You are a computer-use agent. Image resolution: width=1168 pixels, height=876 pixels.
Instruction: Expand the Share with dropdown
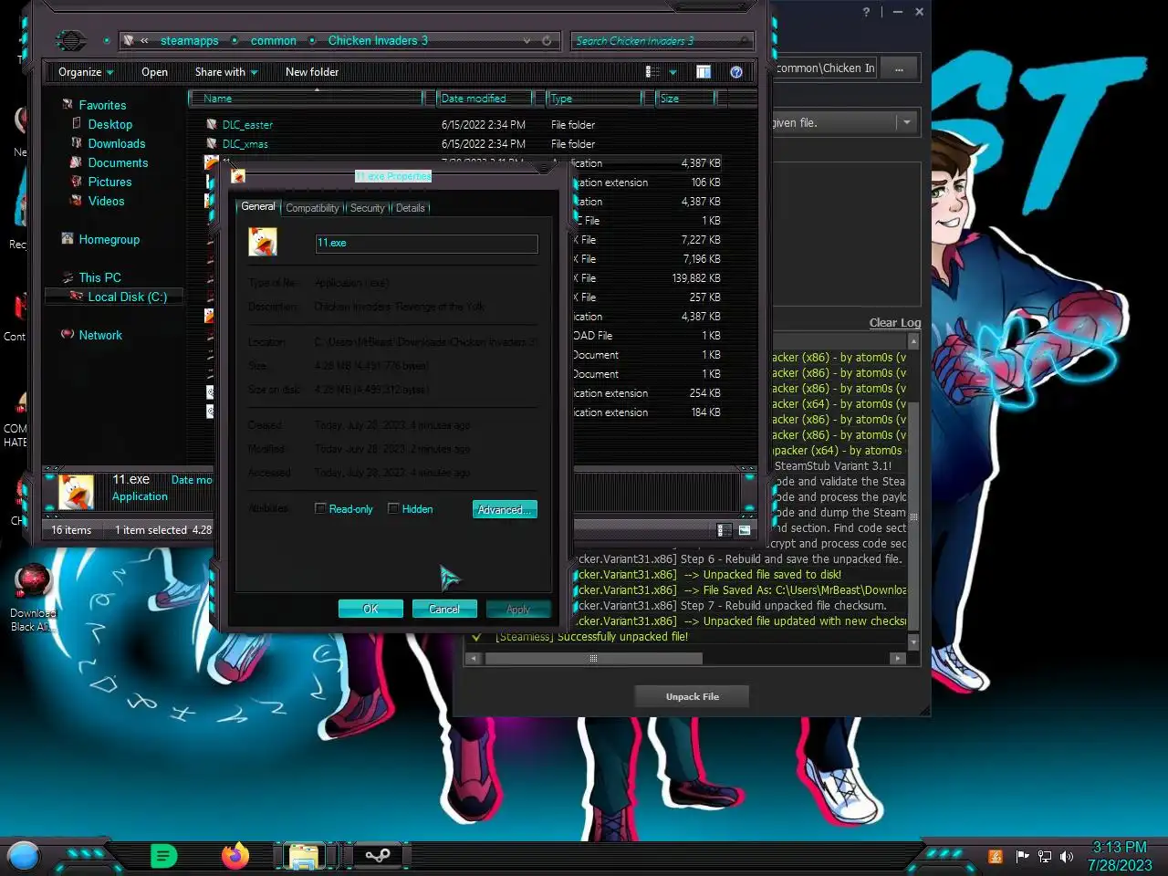coord(226,72)
